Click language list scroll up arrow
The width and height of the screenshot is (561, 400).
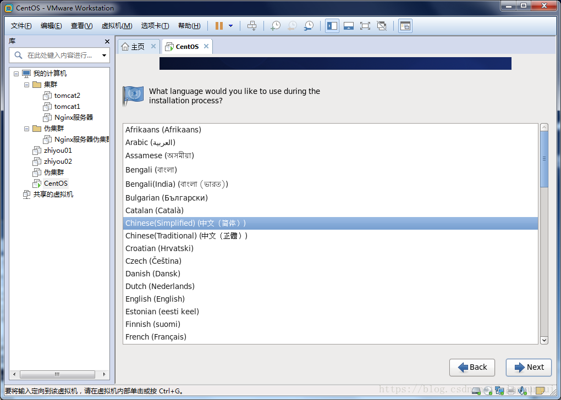[544, 127]
